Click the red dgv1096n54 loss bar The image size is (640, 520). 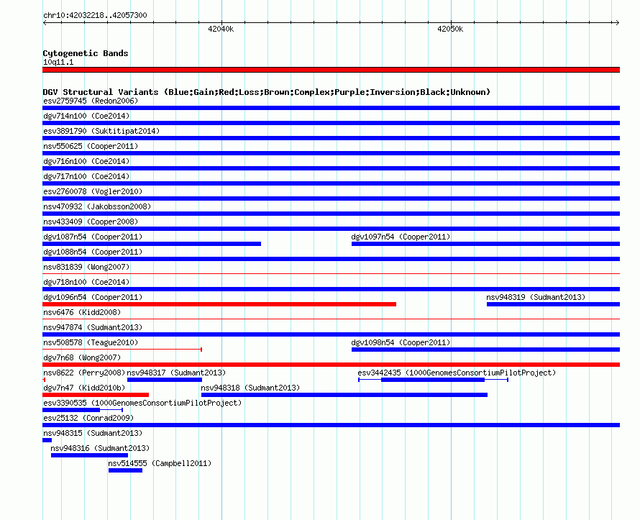219,304
